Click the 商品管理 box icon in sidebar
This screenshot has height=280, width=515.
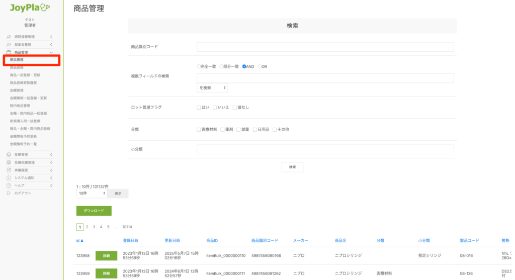[9, 52]
